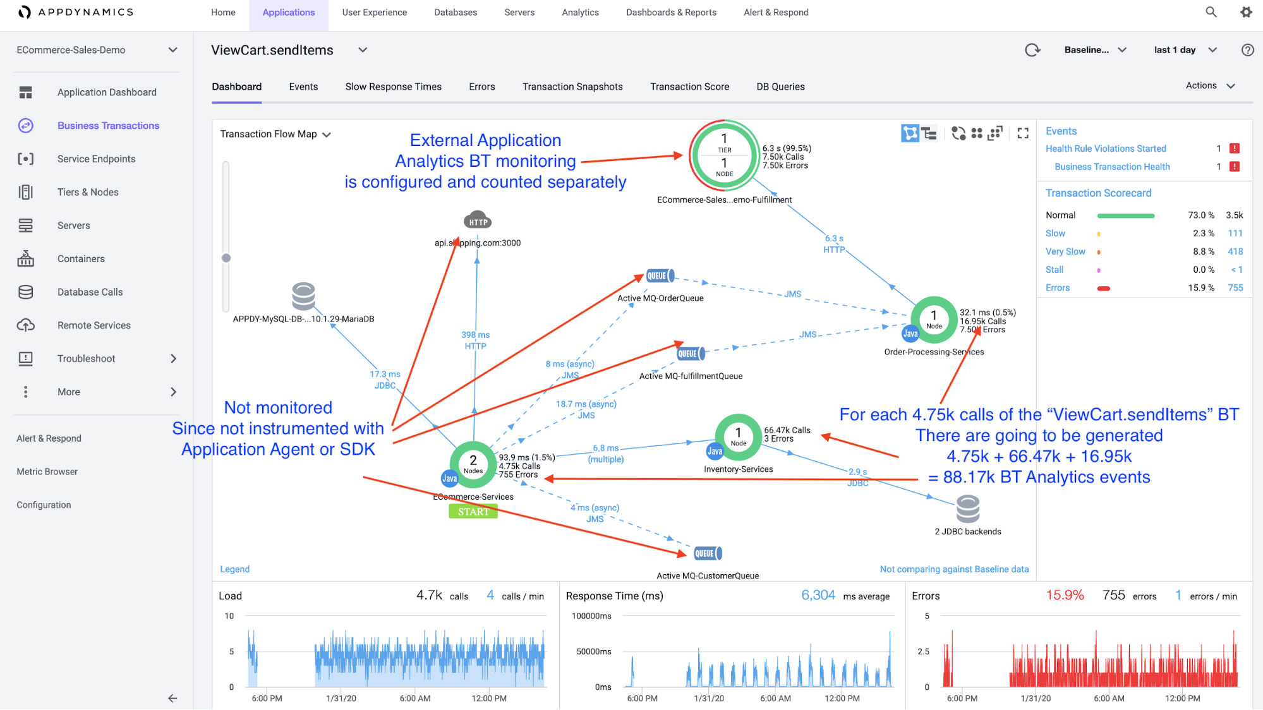This screenshot has height=710, width=1263.
Task: Switch to flow map graph view
Action: (x=910, y=133)
